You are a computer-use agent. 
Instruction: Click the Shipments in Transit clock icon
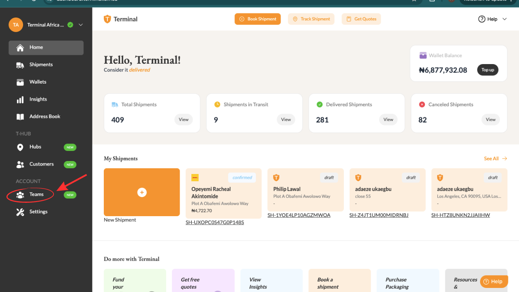[x=217, y=104]
